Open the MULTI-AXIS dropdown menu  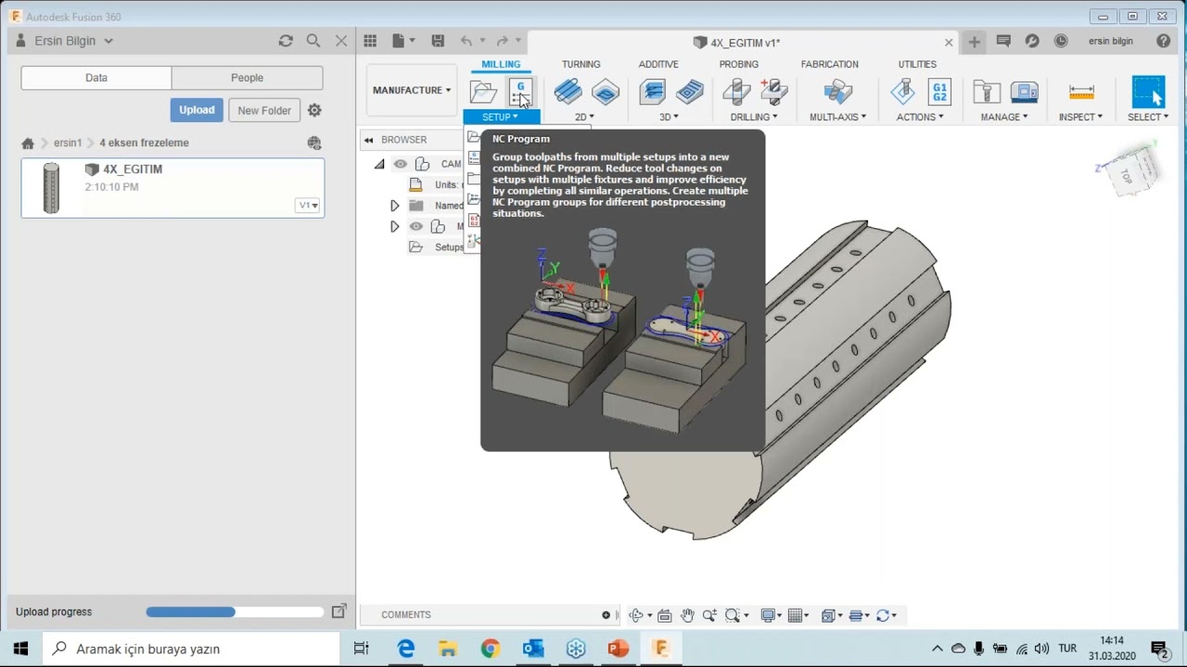coord(838,117)
